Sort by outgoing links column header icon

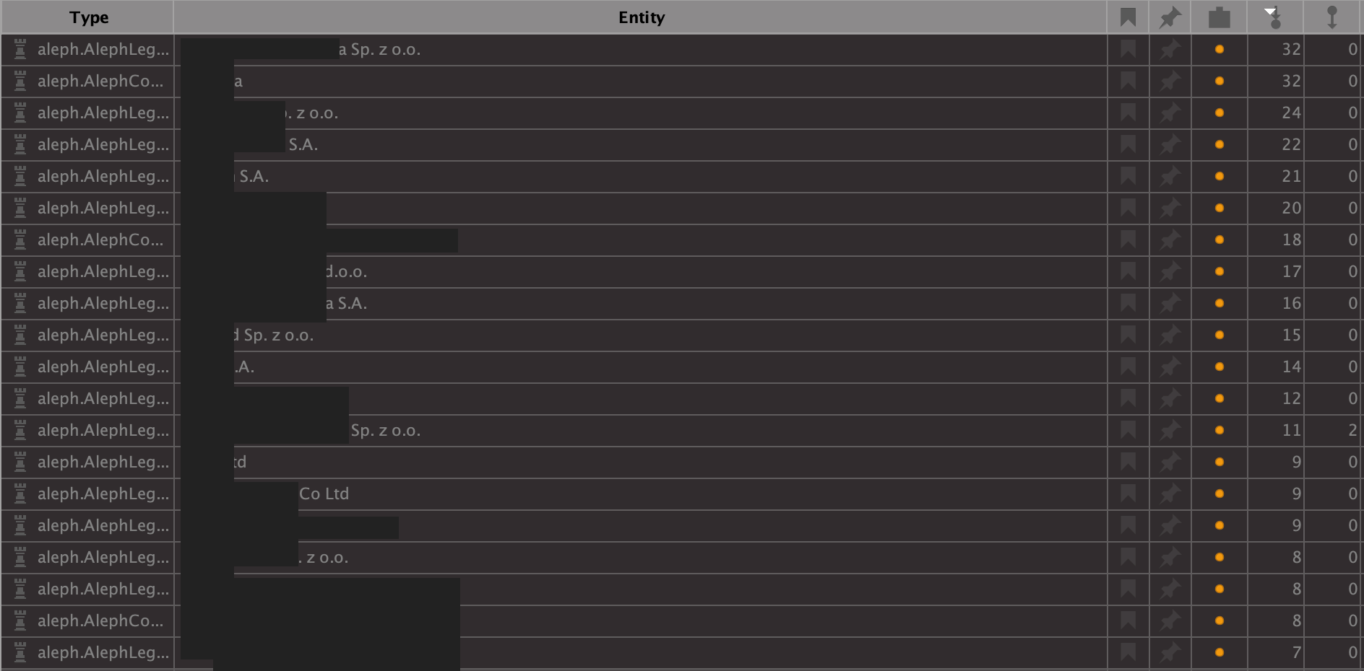tap(1332, 17)
